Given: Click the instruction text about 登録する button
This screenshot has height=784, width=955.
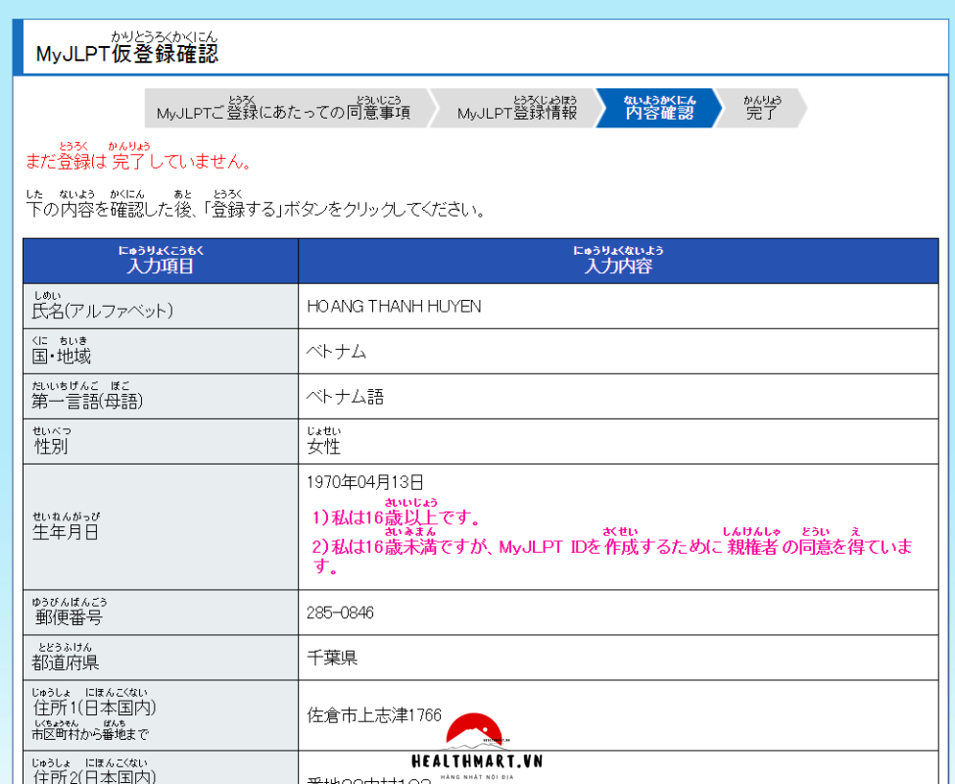Looking at the screenshot, I should (x=256, y=205).
